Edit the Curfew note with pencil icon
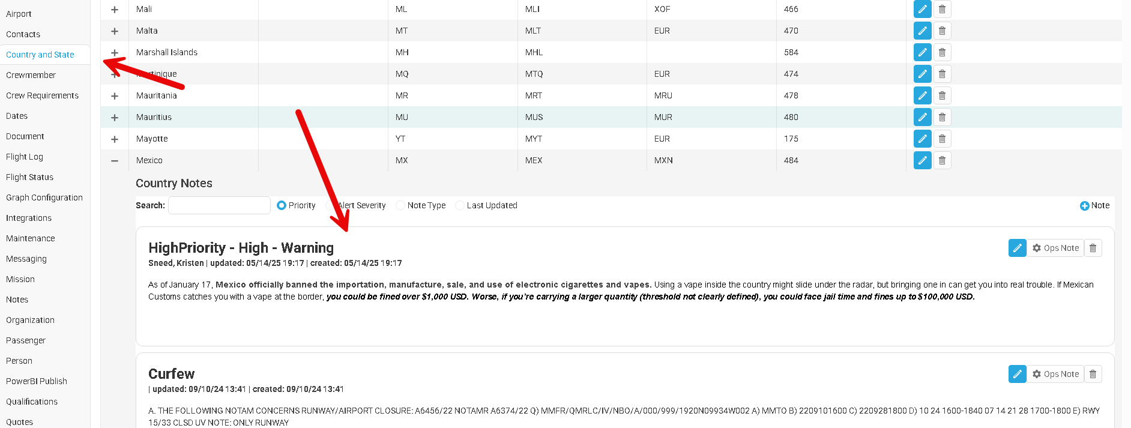1131x428 pixels. click(1017, 374)
